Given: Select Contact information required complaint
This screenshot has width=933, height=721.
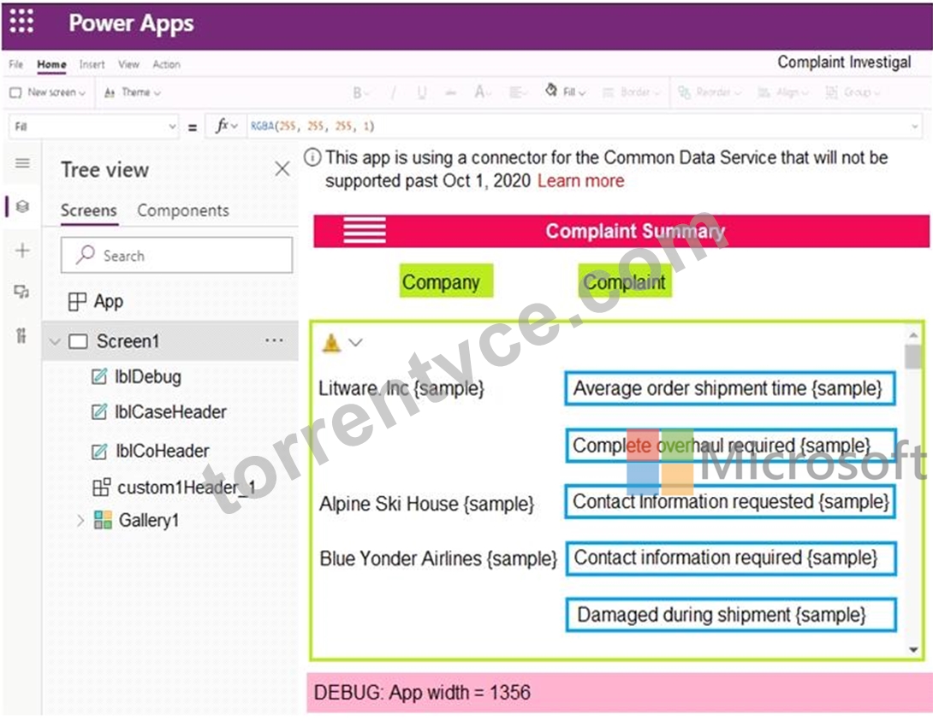Looking at the screenshot, I should [x=731, y=558].
